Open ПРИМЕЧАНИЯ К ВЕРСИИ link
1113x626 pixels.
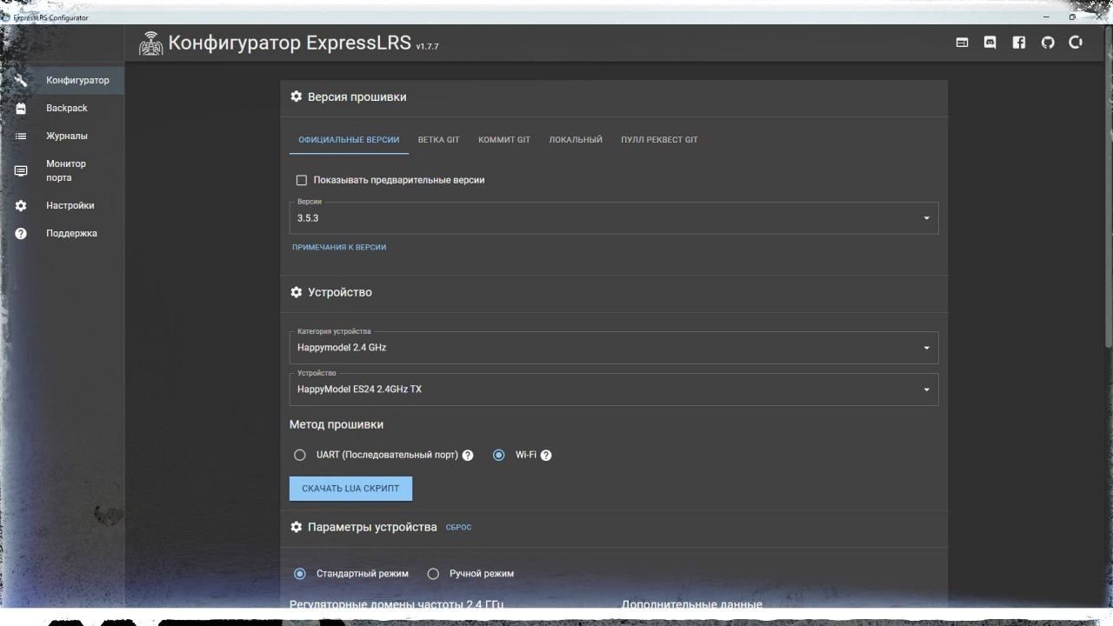coord(339,247)
